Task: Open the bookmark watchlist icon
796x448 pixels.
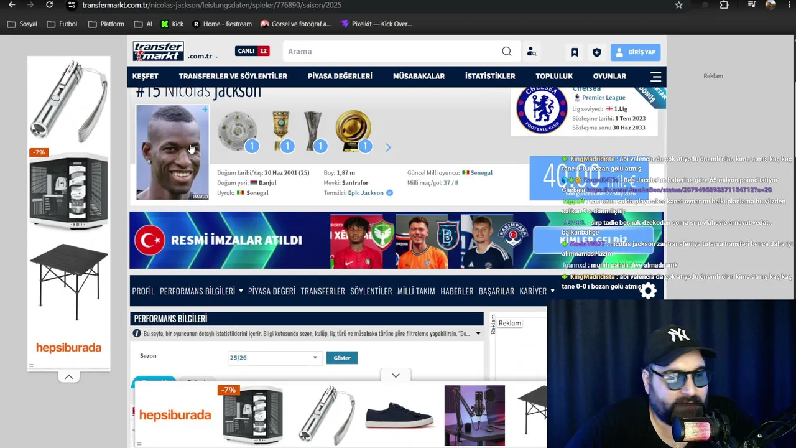Action: pyautogui.click(x=575, y=52)
